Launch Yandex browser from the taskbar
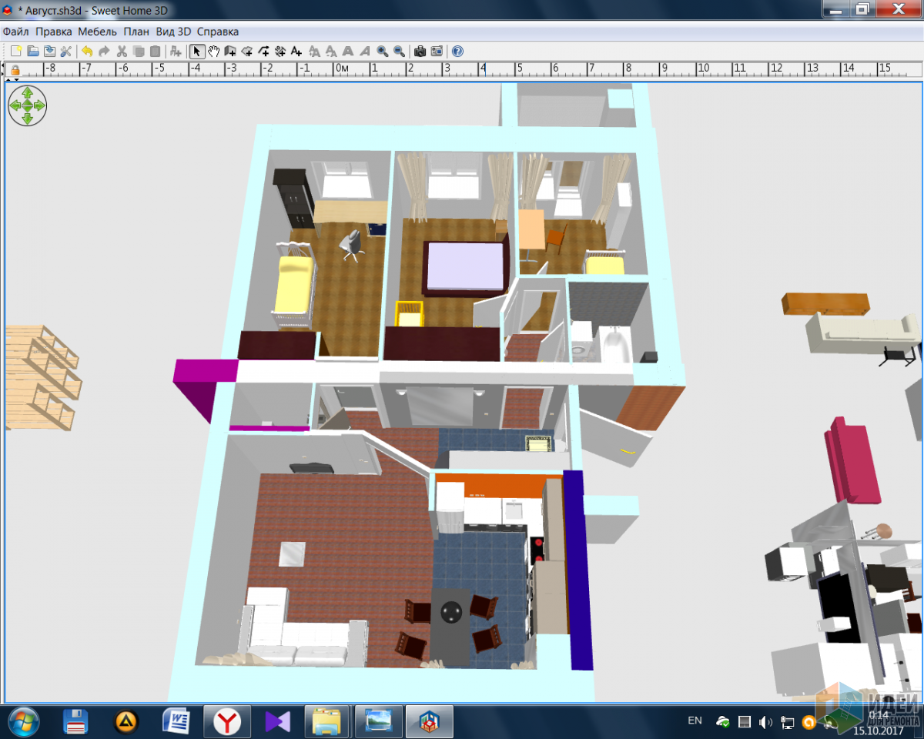The height and width of the screenshot is (739, 924). click(x=227, y=721)
